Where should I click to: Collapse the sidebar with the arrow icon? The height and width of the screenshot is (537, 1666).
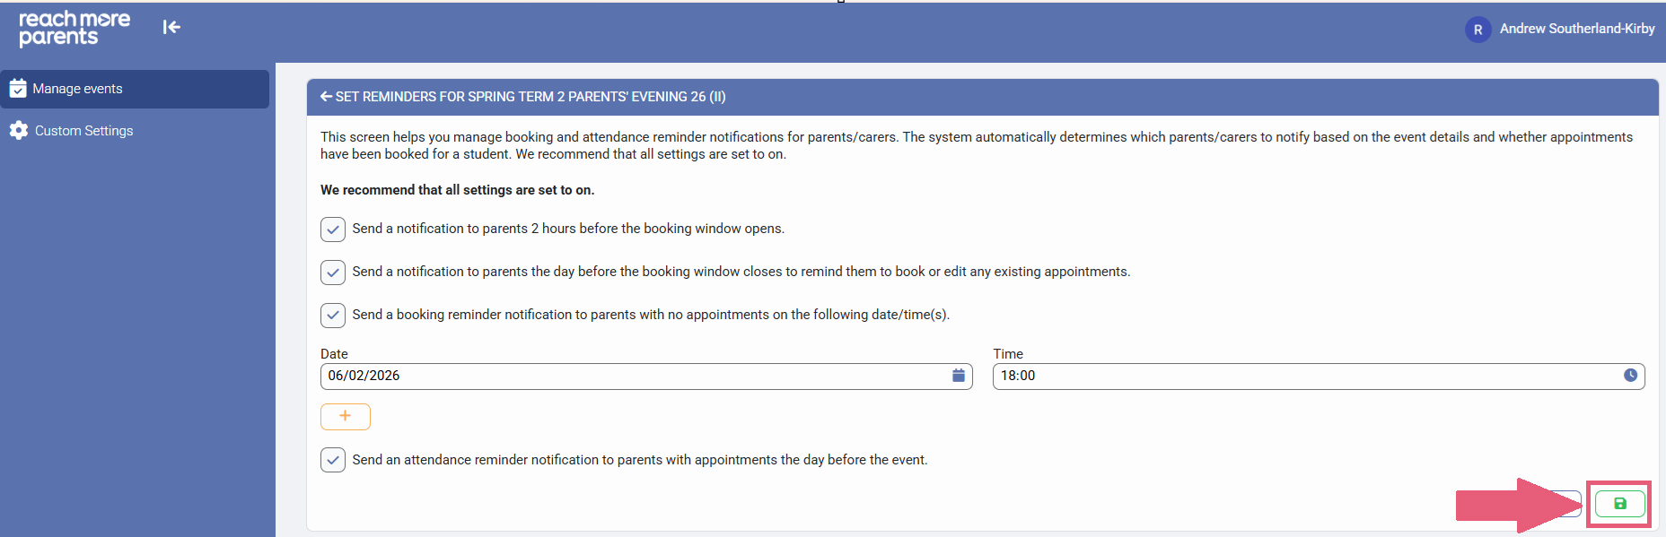point(171,28)
